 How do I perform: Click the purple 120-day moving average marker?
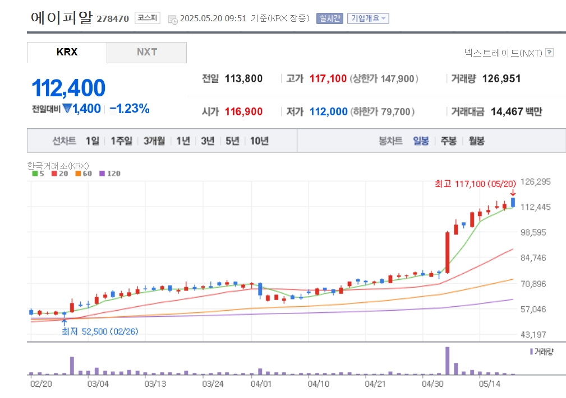pos(102,174)
